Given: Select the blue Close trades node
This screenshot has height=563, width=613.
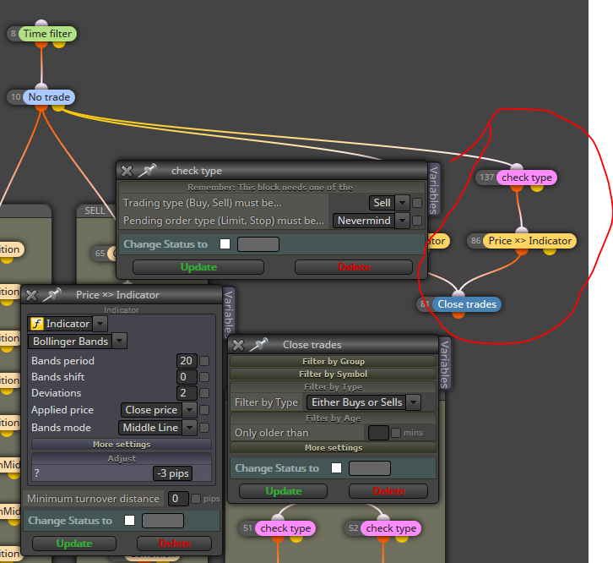Looking at the screenshot, I should (x=467, y=304).
